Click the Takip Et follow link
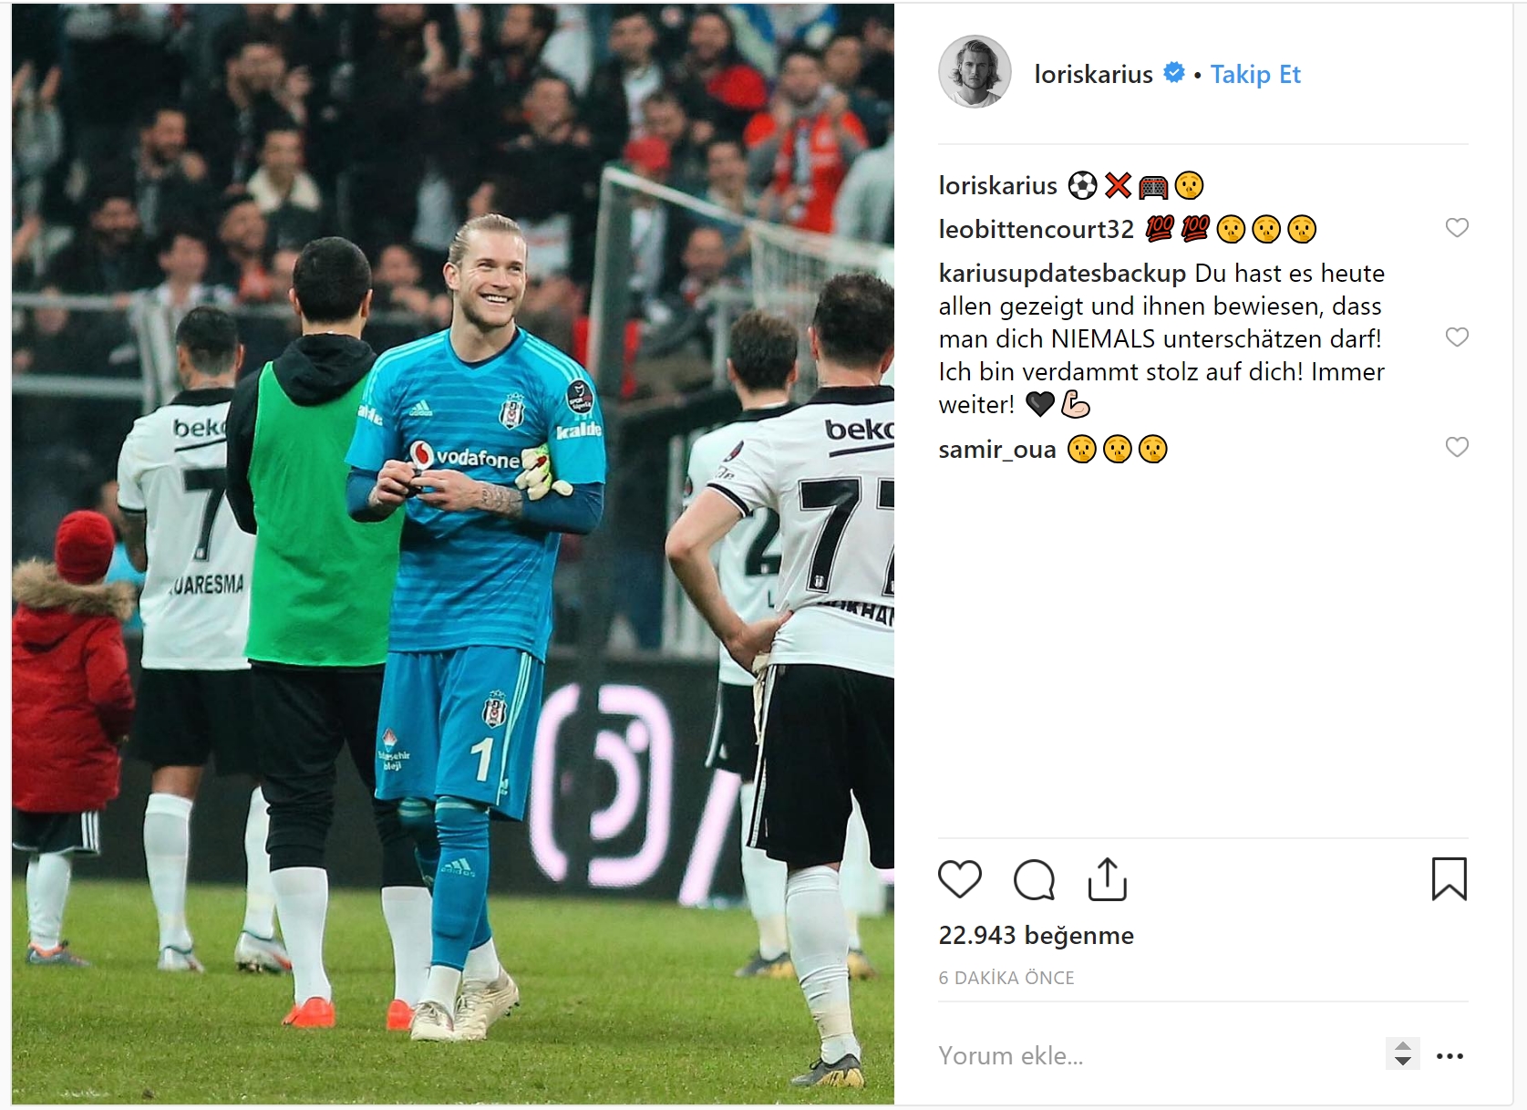This screenshot has height=1110, width=1527. (1255, 74)
